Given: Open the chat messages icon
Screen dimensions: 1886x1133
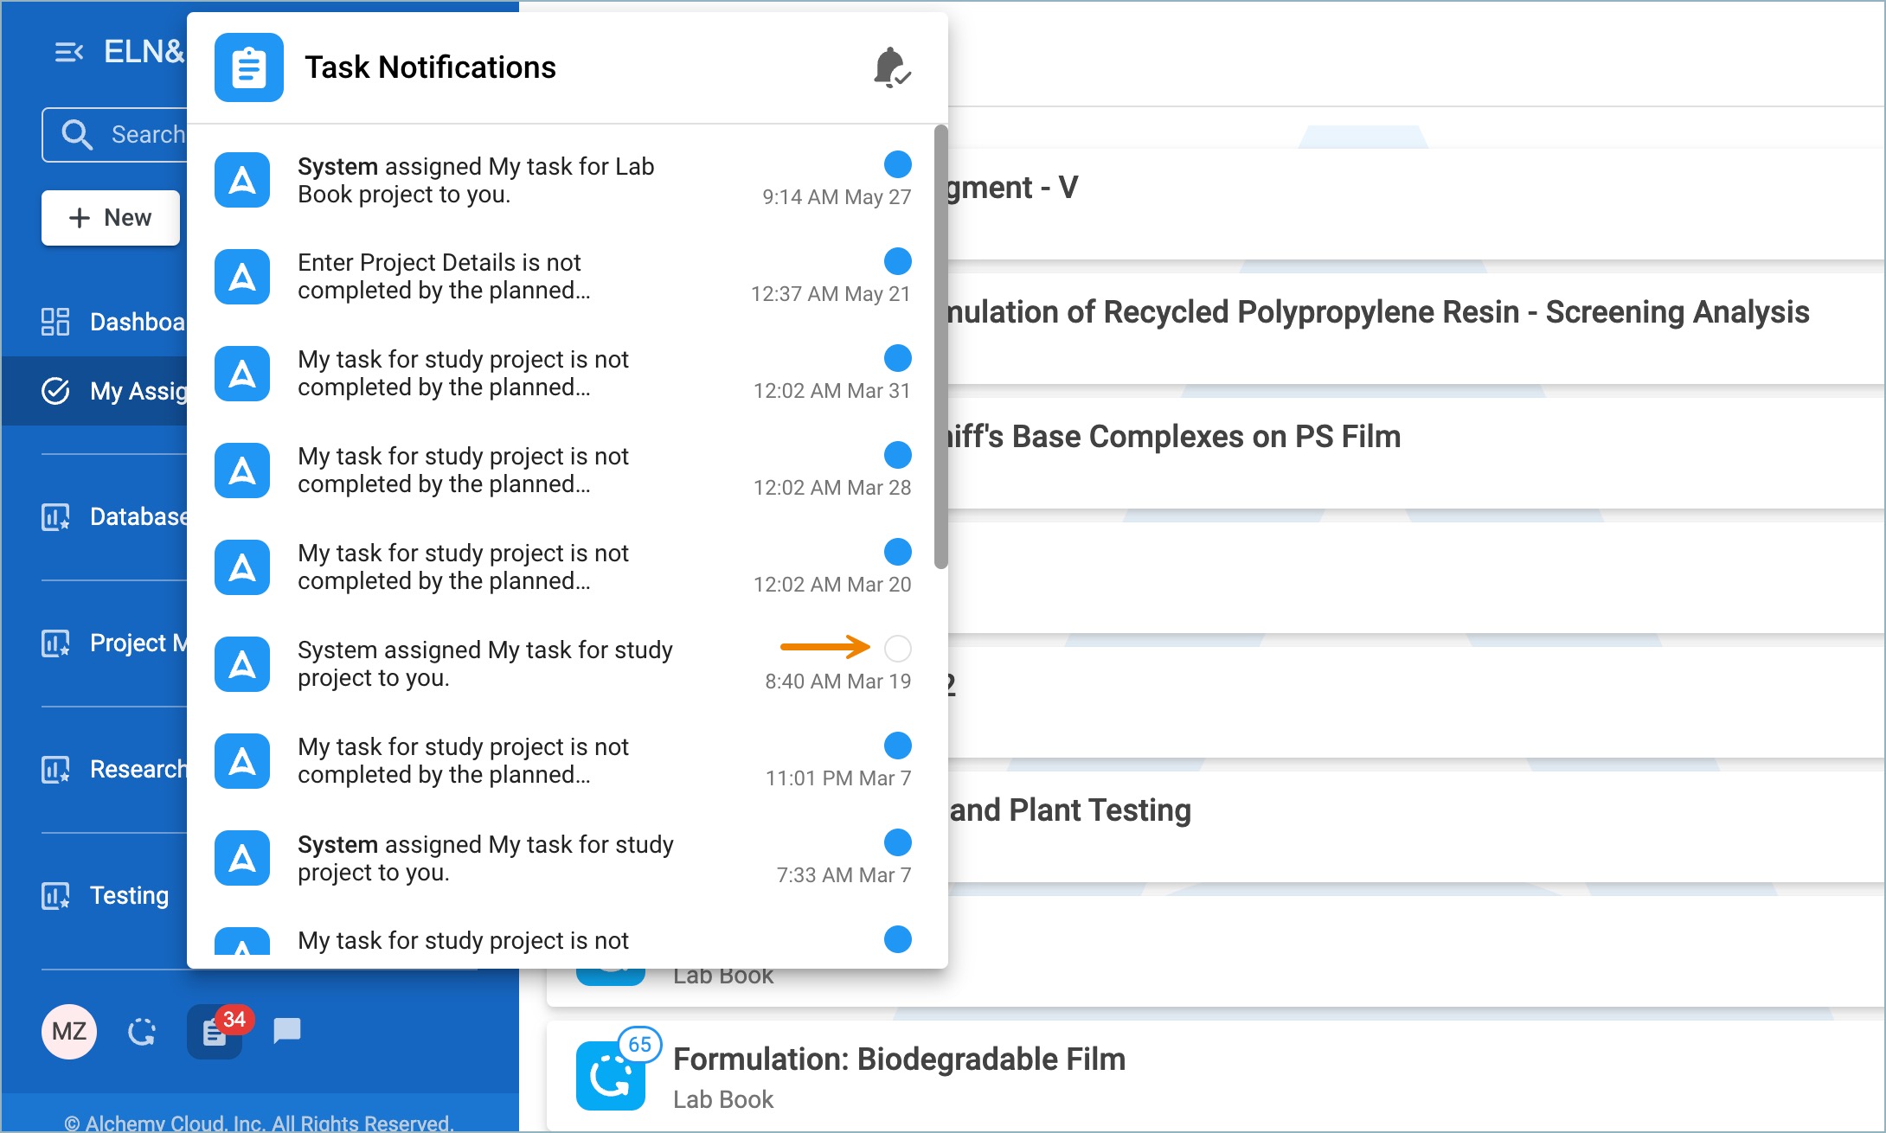Looking at the screenshot, I should pos(286,1030).
